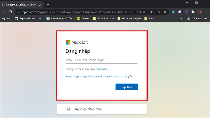Bookmark this page with star icon
This screenshot has height=118, width=210.
coord(165,12)
